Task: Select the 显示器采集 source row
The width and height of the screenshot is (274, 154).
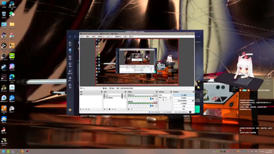Action: tap(115, 98)
